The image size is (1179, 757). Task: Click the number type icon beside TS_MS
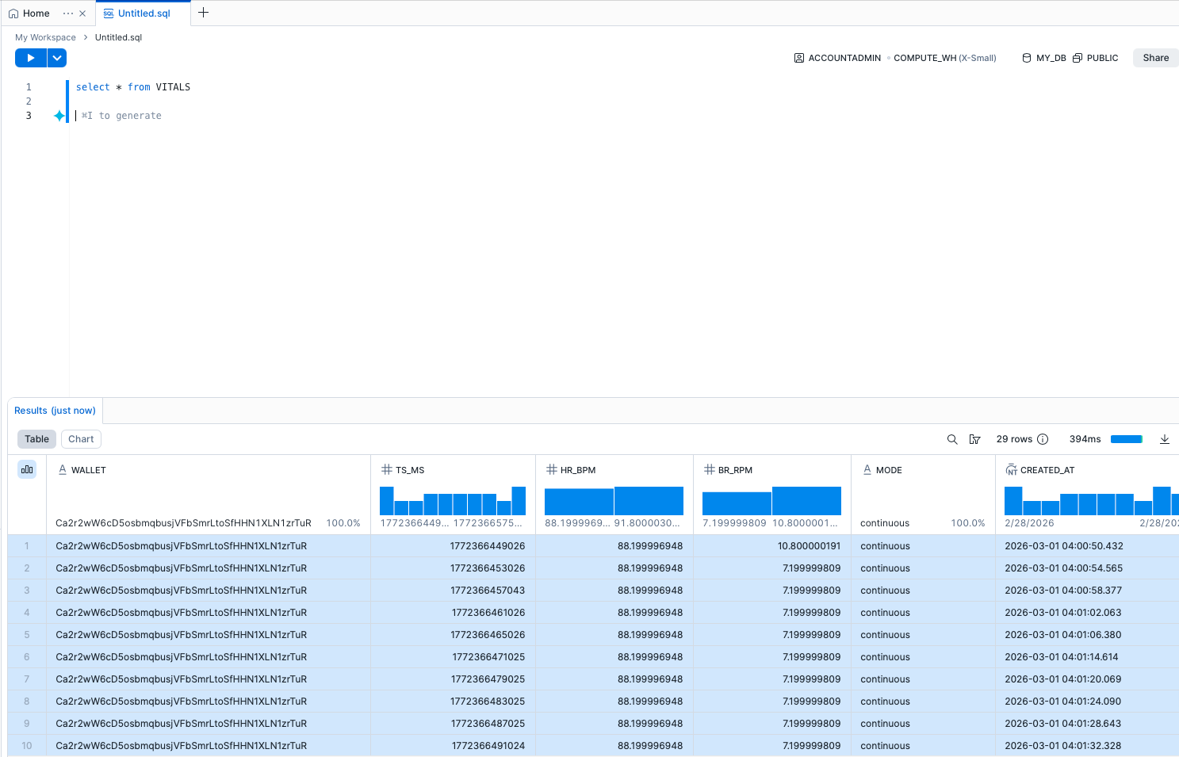pos(387,470)
